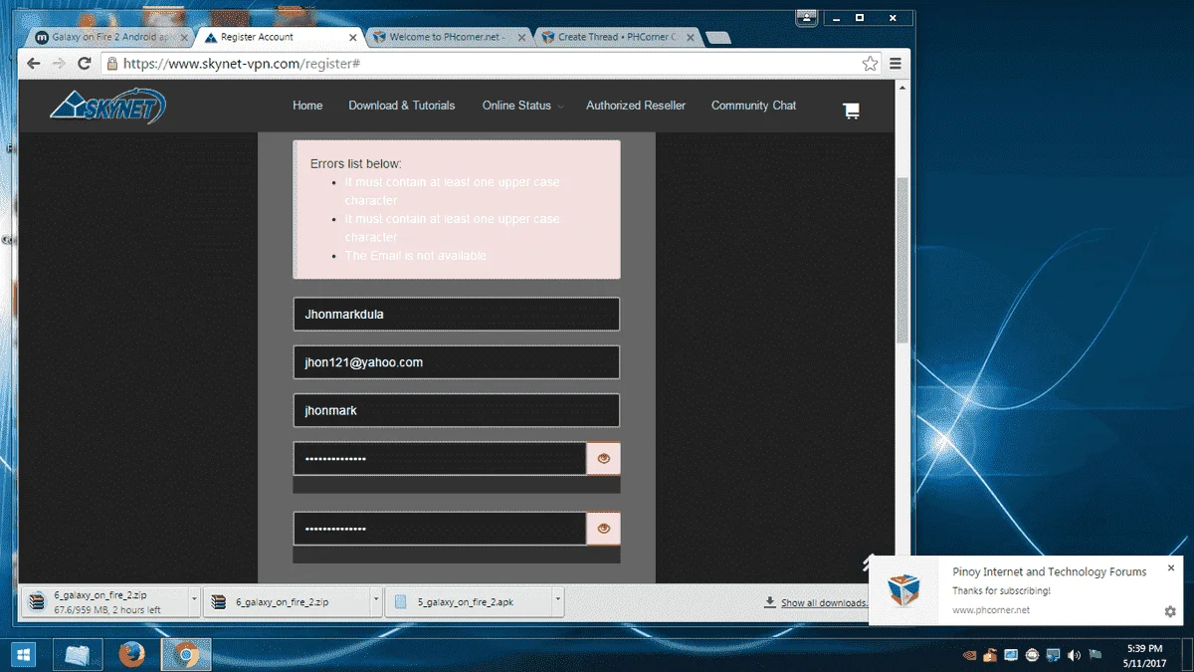Click the secure padlock in address bar
Screen dimensions: 1194x672
point(111,63)
